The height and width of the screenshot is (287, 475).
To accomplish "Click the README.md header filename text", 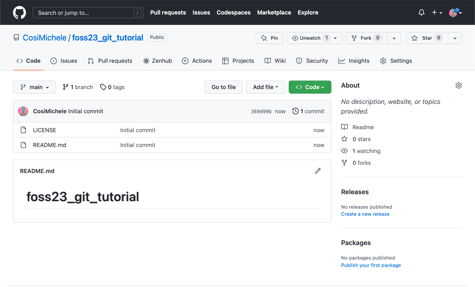I will pos(37,171).
